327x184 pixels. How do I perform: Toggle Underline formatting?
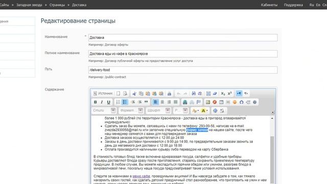point(108,102)
